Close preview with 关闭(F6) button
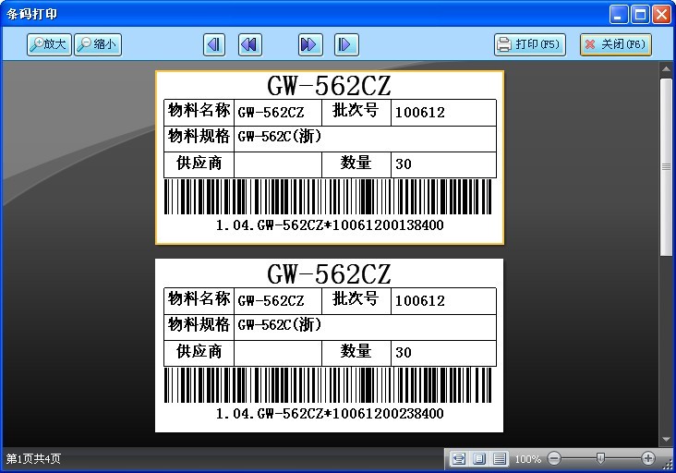 615,44
